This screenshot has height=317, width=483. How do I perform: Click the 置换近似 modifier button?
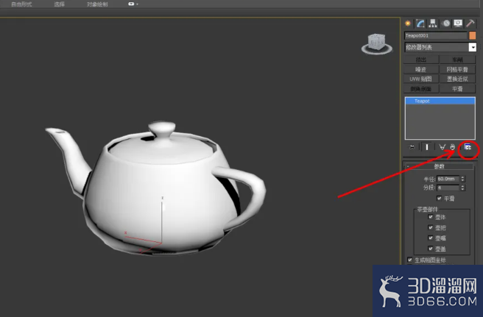pyautogui.click(x=457, y=79)
